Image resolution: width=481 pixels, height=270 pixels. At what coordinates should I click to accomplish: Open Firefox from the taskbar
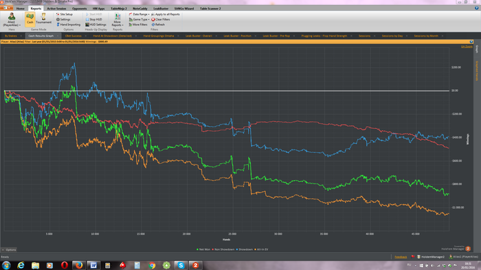tap(79, 265)
